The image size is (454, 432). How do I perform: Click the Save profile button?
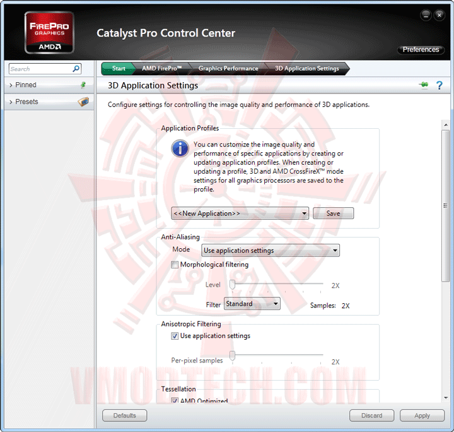[334, 213]
